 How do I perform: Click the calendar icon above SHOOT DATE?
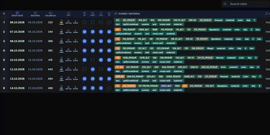tap(17, 13)
